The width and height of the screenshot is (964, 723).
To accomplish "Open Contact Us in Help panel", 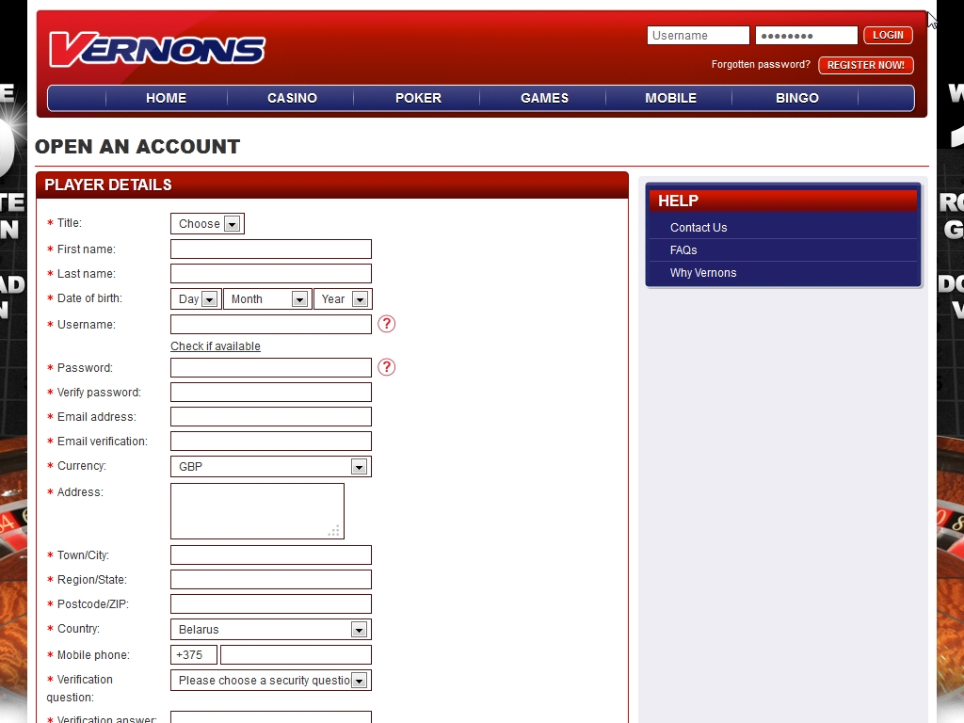I will coord(699,228).
